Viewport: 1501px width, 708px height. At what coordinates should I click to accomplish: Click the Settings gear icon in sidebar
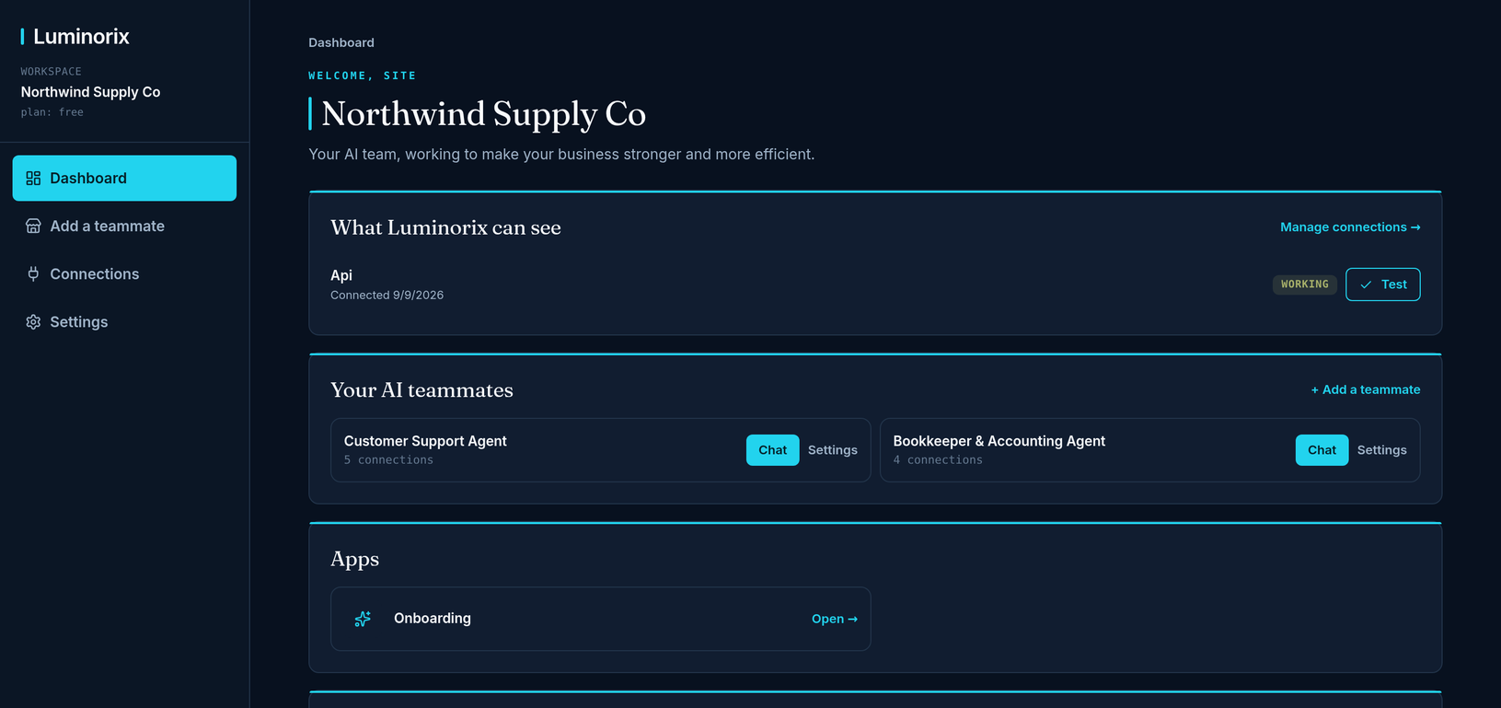pos(33,321)
